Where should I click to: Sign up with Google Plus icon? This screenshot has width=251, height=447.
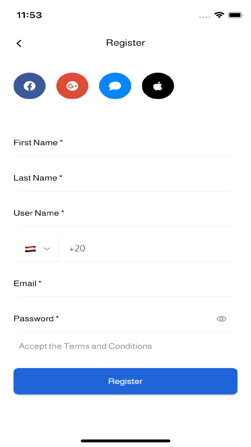[x=72, y=86]
